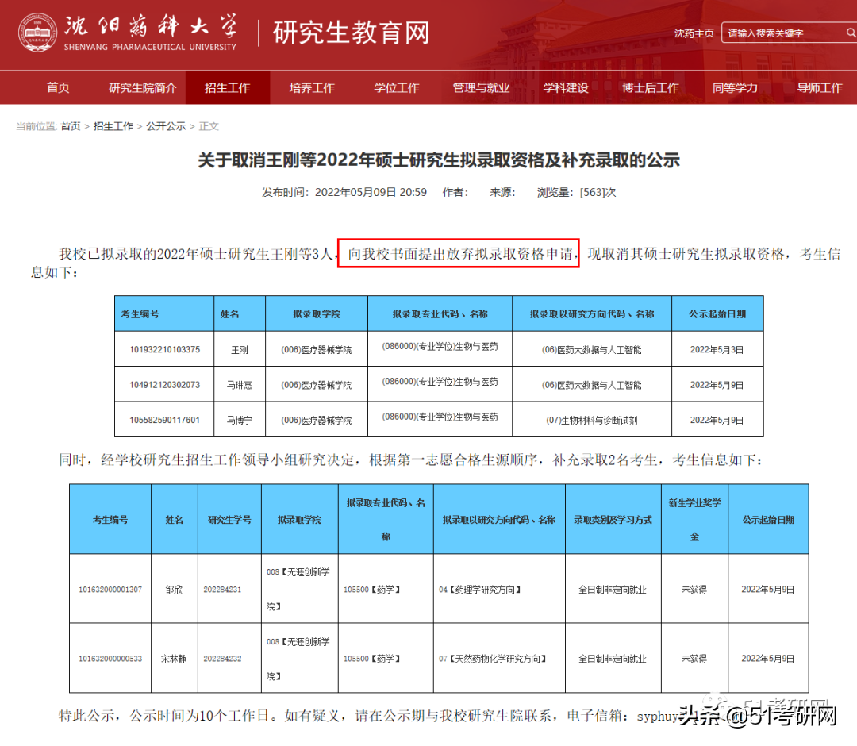Select the 招生工作 navigation tab
The height and width of the screenshot is (746, 857).
tap(228, 87)
